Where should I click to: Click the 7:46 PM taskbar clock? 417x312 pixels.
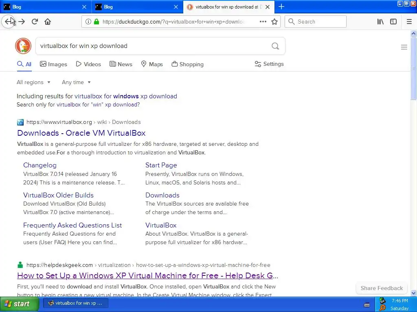click(400, 301)
